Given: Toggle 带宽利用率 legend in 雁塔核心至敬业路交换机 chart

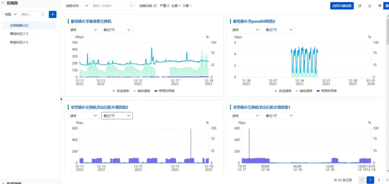Looking at the screenshot, I should pyautogui.click(x=165, y=91).
